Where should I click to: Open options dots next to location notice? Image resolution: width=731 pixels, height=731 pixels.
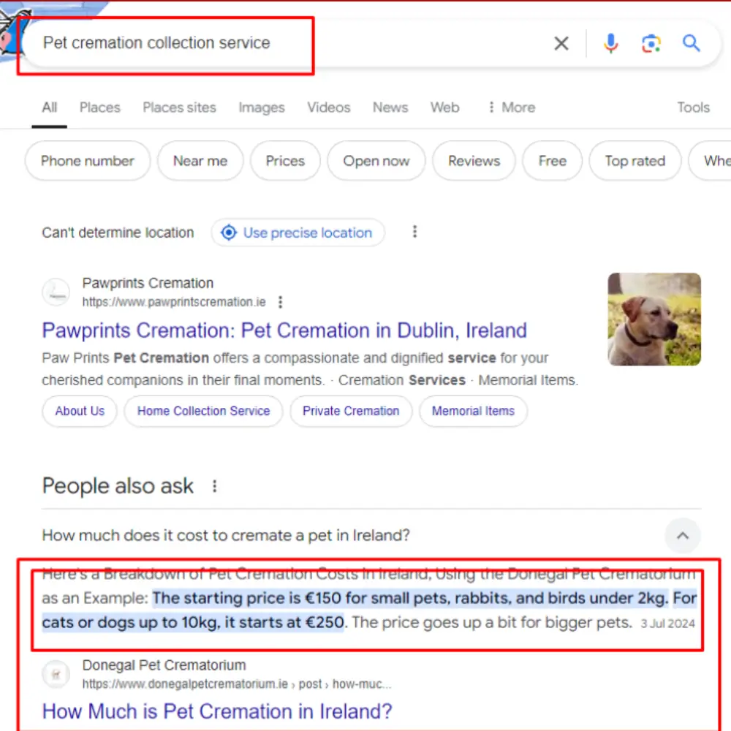tap(414, 232)
